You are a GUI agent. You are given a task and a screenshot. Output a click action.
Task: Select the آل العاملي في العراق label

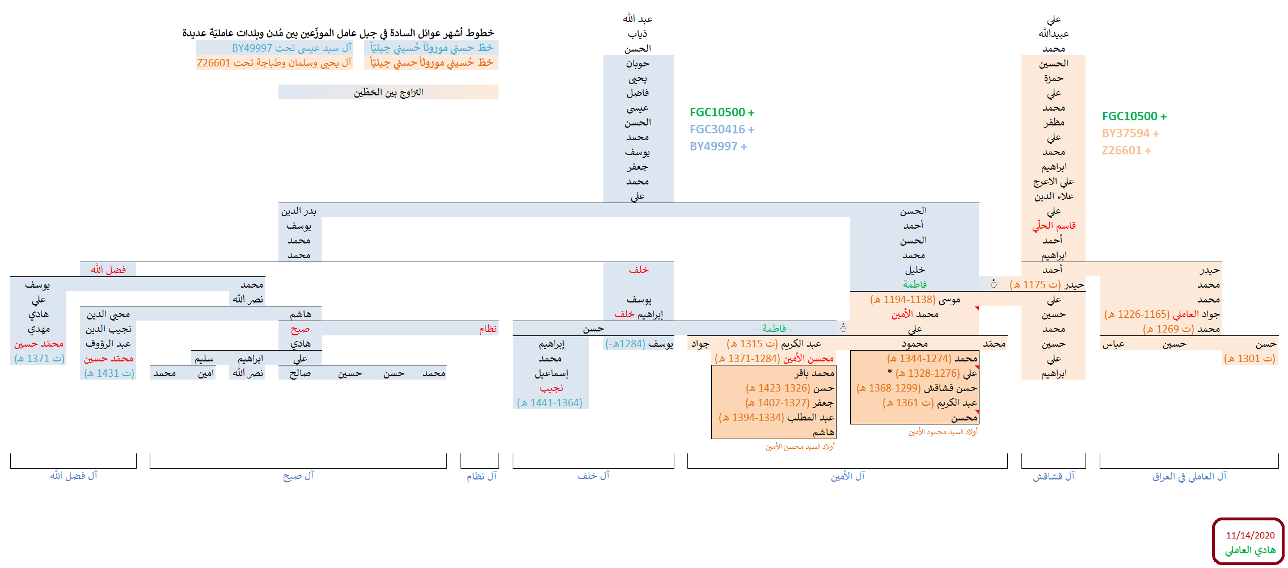(x=1189, y=477)
